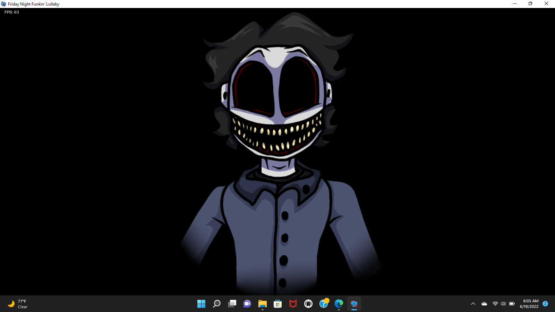
Task: Select the running Friday Night Funkin' Lullaby taskbar icon
Action: 354,304
